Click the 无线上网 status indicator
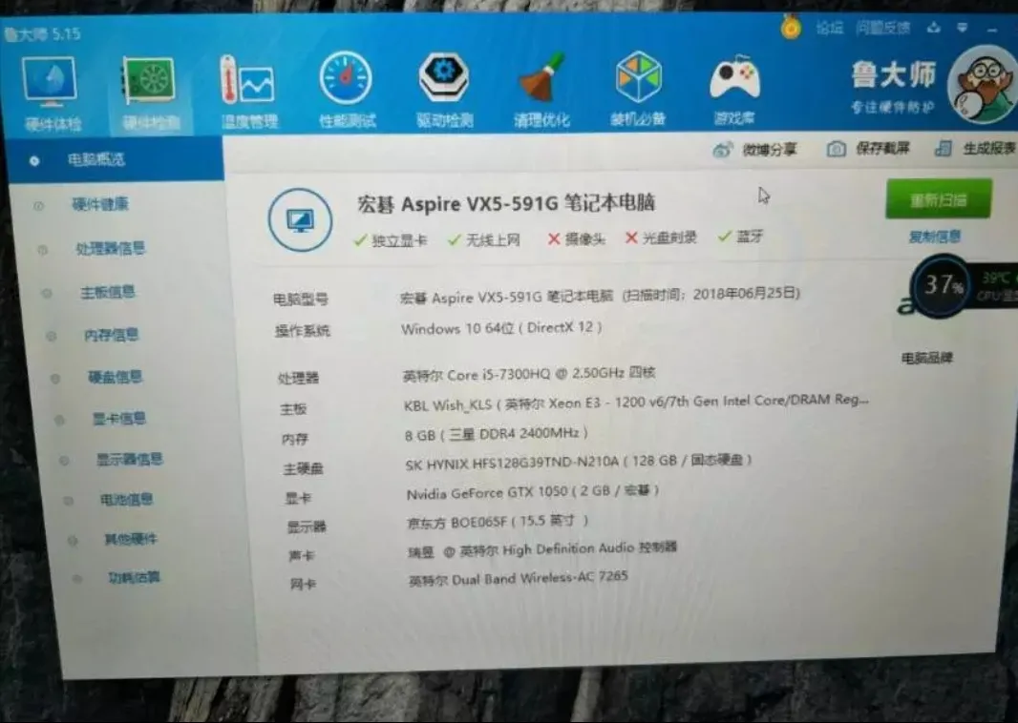The height and width of the screenshot is (723, 1018). click(x=483, y=240)
